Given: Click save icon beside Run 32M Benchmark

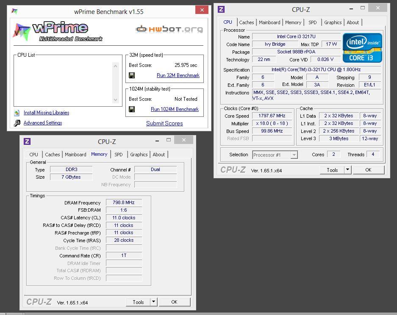Looking at the screenshot, I should pyautogui.click(x=132, y=75).
